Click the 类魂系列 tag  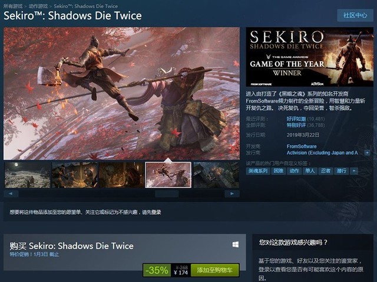coord(258,171)
